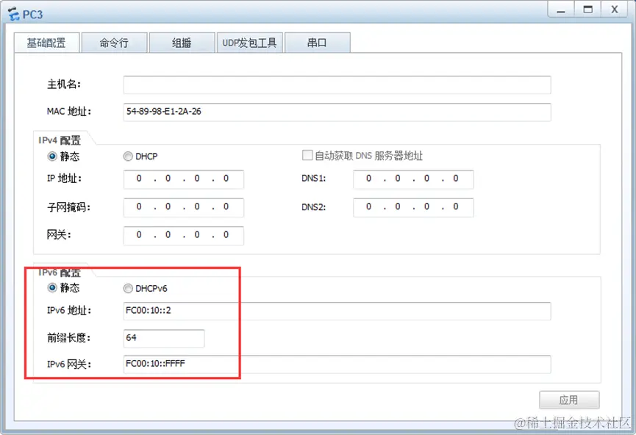Maximize the PC3 window
The image size is (636, 435).
pyautogui.click(x=587, y=10)
